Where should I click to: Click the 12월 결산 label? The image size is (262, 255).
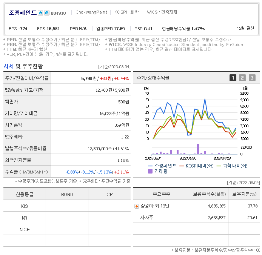(x=245, y=28)
